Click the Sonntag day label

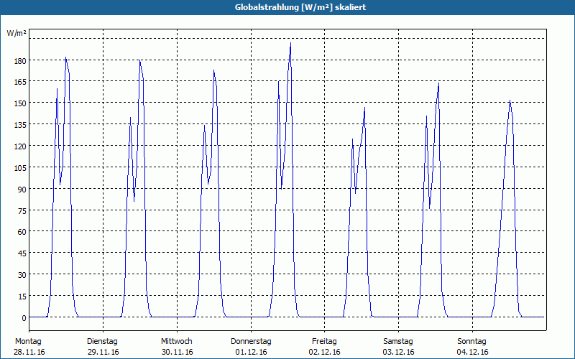pyautogui.click(x=472, y=342)
